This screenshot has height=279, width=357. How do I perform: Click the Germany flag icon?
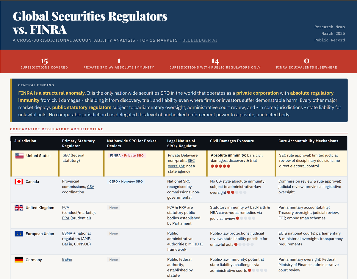(19, 260)
